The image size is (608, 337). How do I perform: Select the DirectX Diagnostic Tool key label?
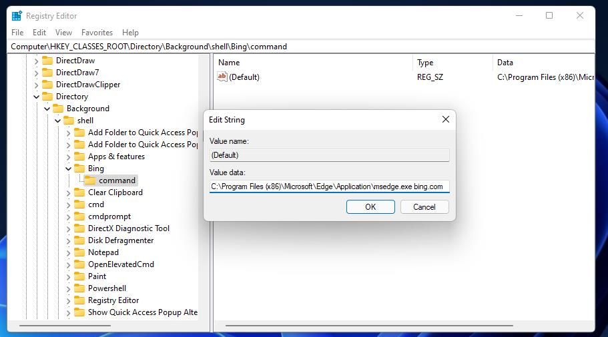pos(129,228)
